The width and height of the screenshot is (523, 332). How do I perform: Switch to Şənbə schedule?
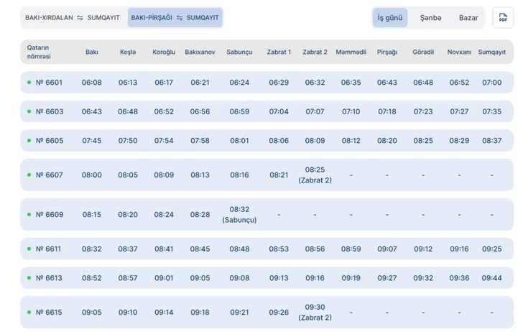pyautogui.click(x=430, y=18)
